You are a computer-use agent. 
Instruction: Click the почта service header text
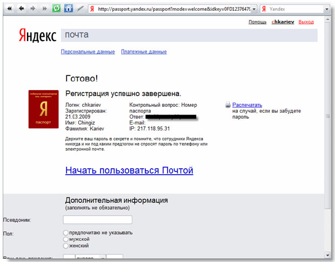coord(77,35)
